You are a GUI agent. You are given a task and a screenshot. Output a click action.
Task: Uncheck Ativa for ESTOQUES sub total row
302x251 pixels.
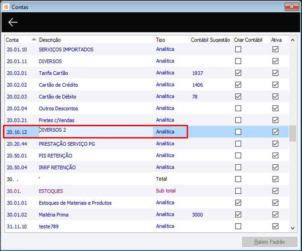coord(275,191)
